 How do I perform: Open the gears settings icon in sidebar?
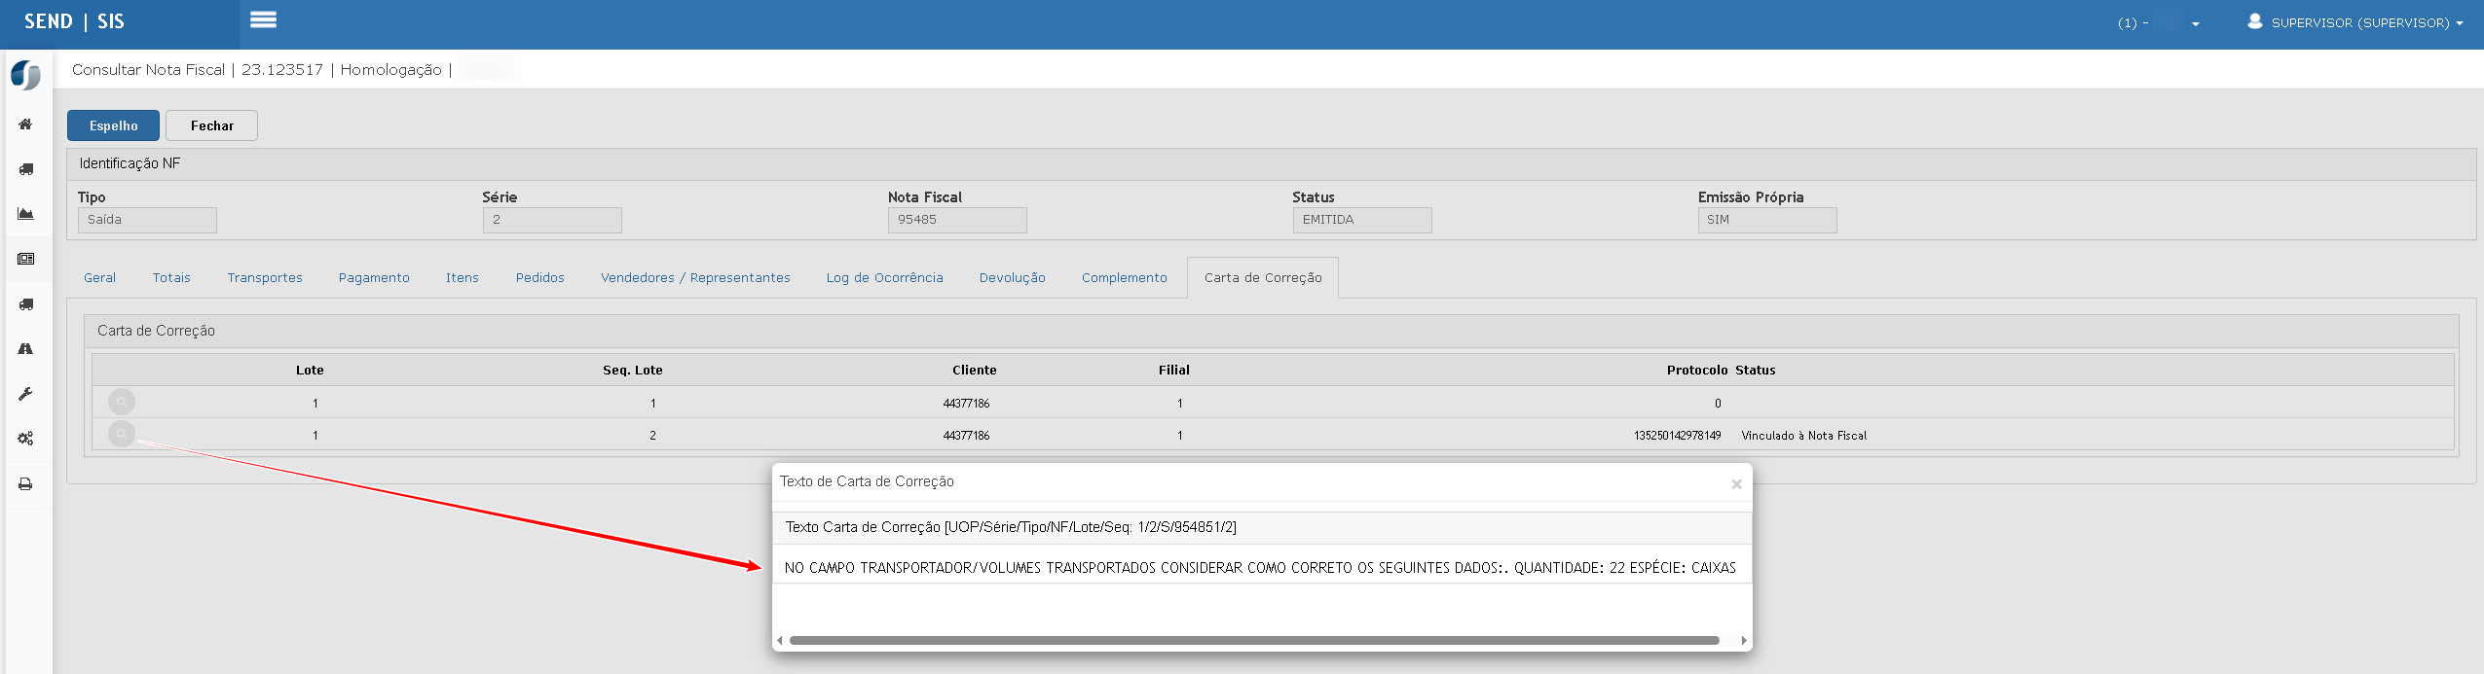(x=26, y=439)
